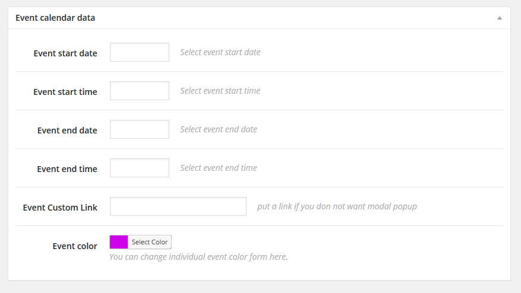
Task: Click the Event color label
Action: (75, 246)
